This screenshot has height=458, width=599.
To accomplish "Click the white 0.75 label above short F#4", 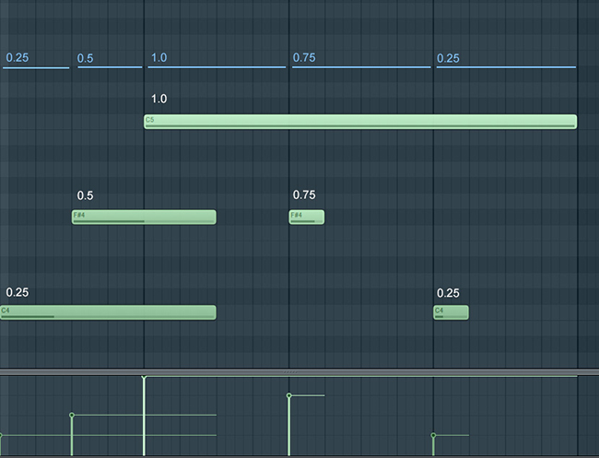I will tap(303, 195).
